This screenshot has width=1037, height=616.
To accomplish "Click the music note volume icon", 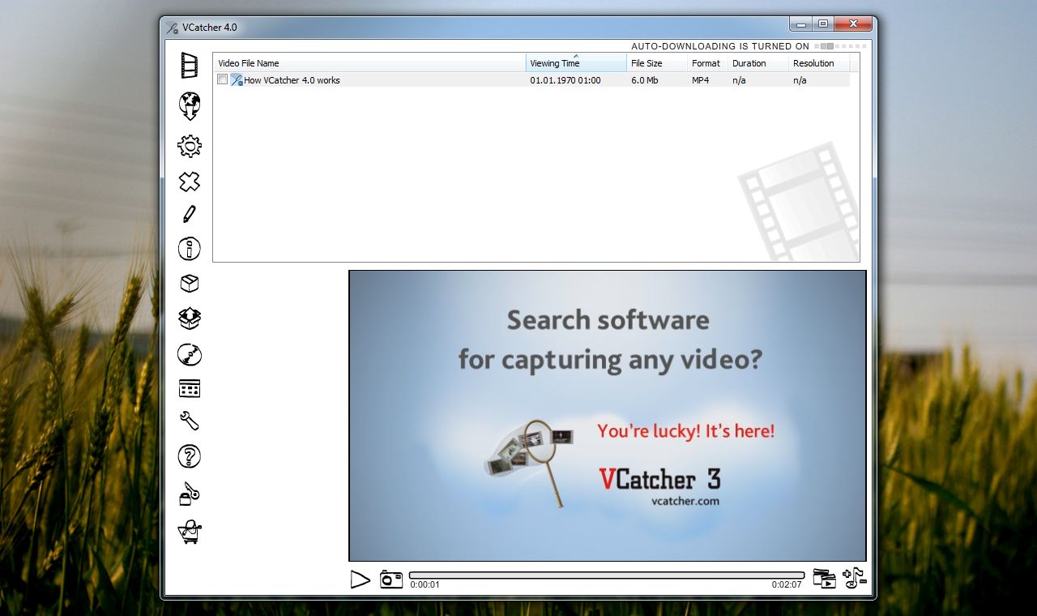I will [855, 578].
